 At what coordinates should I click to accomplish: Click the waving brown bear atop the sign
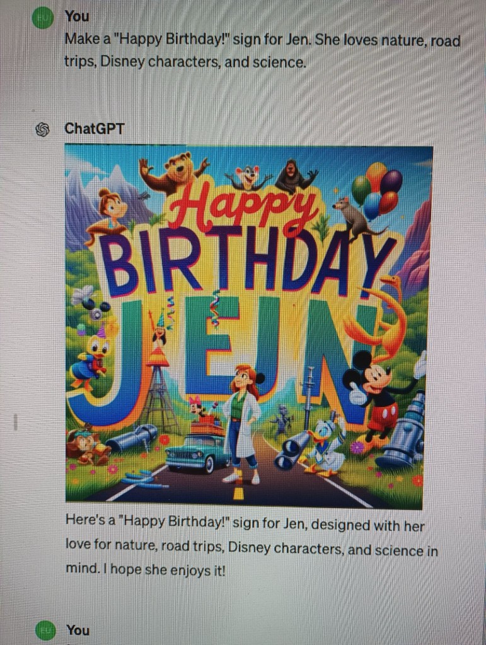pyautogui.click(x=173, y=173)
